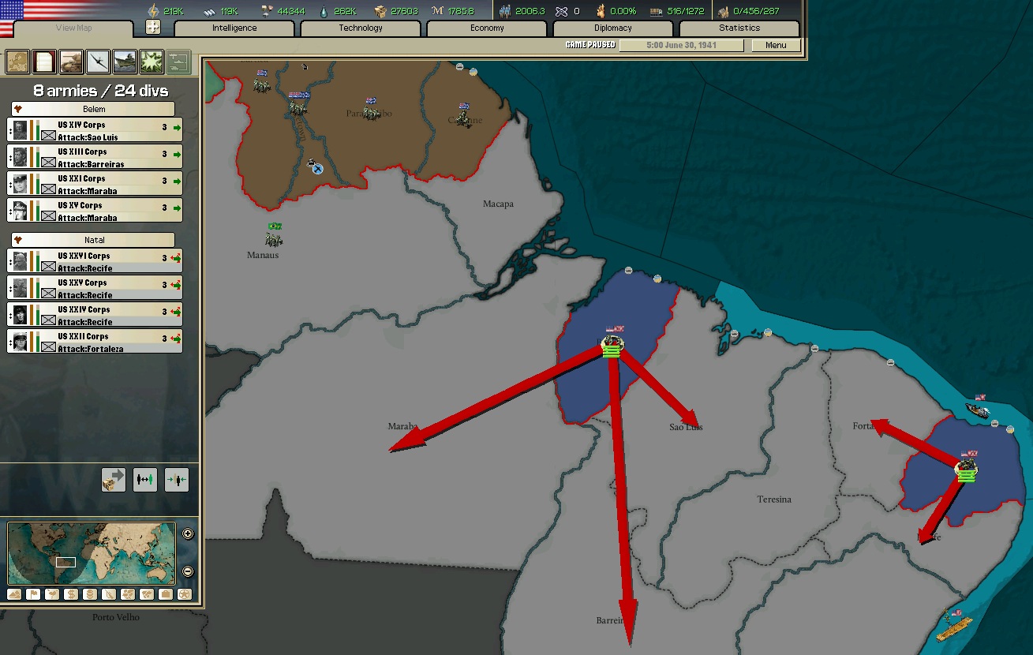Image resolution: width=1033 pixels, height=655 pixels.
Task: Click the manpower value 2006.3
Action: (x=530, y=11)
